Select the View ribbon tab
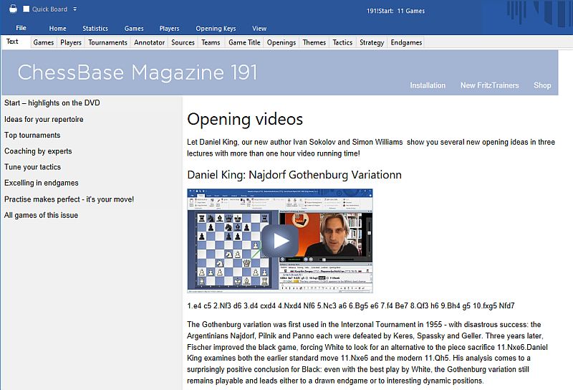The image size is (573, 390). [259, 29]
